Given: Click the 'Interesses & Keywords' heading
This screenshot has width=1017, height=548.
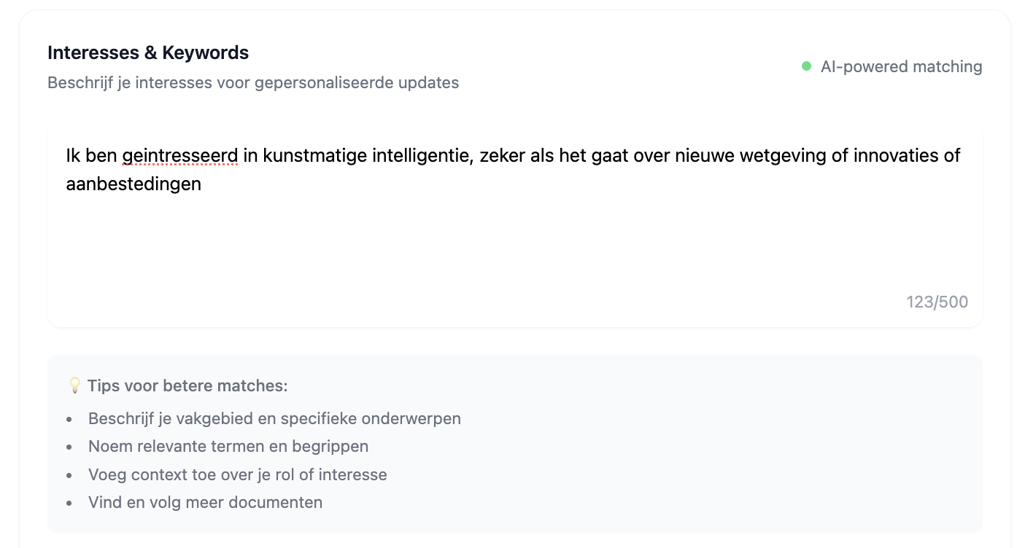Looking at the screenshot, I should [147, 52].
